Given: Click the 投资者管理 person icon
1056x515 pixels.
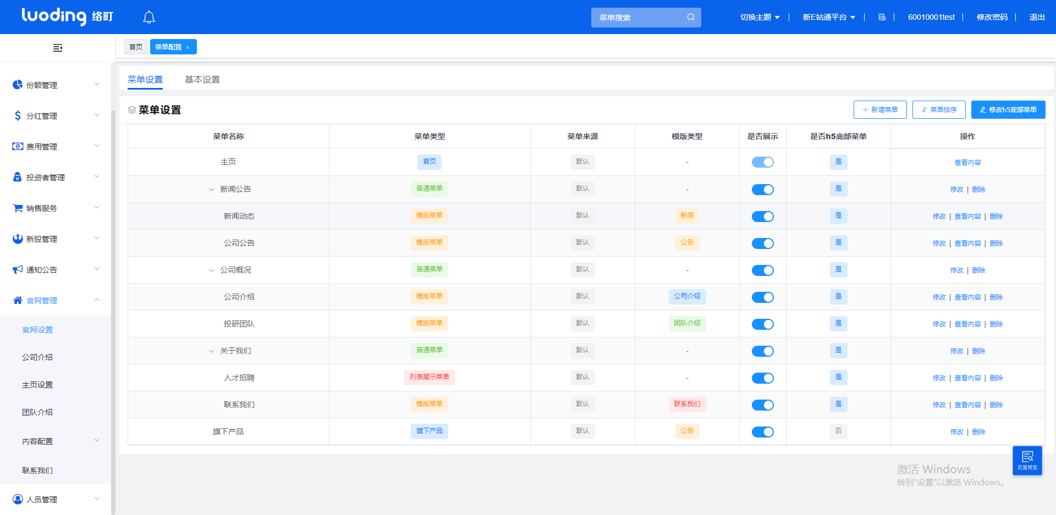Looking at the screenshot, I should (x=18, y=177).
